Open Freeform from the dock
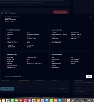Image resolution: width=94 pixels, height=102 pixels. [x=8, y=100]
